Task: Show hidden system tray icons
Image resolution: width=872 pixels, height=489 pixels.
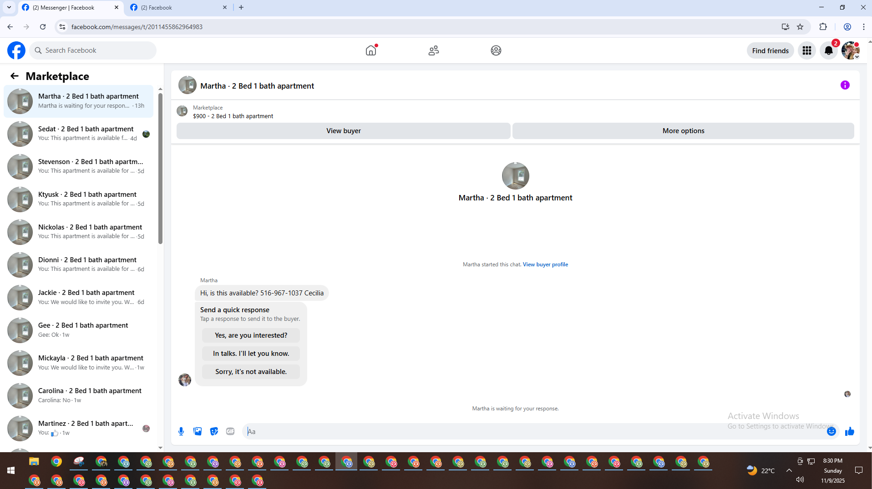Action: tap(789, 470)
